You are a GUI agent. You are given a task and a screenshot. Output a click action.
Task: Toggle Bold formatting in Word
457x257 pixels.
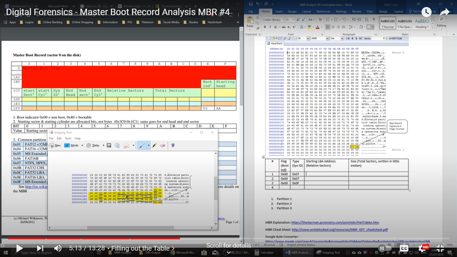point(265,27)
